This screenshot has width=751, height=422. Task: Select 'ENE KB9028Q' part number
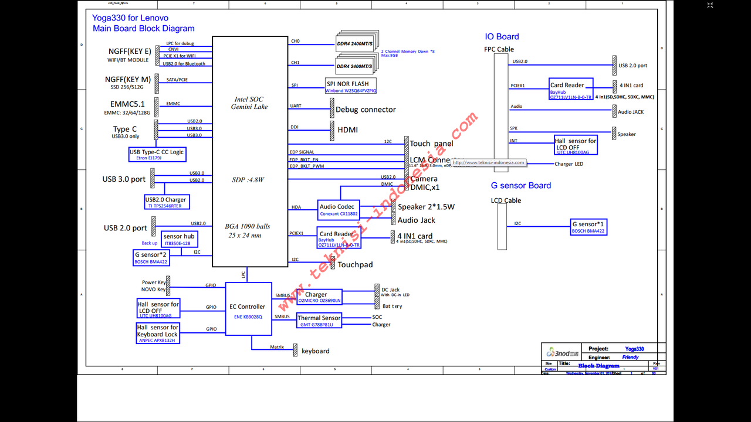248,316
